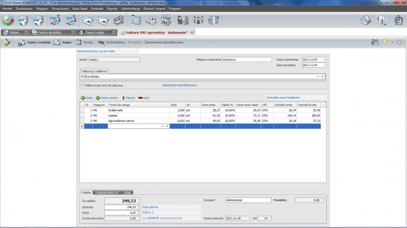Click the document icon next to house icon
Screen dimensions: 407x228
click(381, 20)
